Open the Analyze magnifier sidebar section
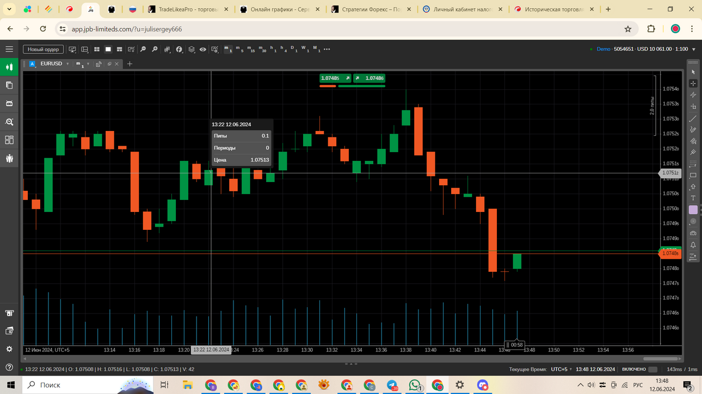Image resolution: width=702 pixels, height=394 pixels. (9, 122)
